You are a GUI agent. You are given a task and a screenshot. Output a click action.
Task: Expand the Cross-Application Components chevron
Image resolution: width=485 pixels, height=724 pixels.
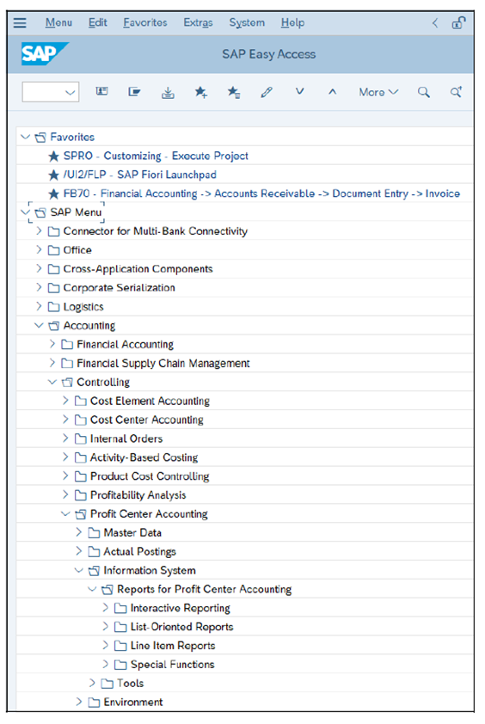[39, 269]
